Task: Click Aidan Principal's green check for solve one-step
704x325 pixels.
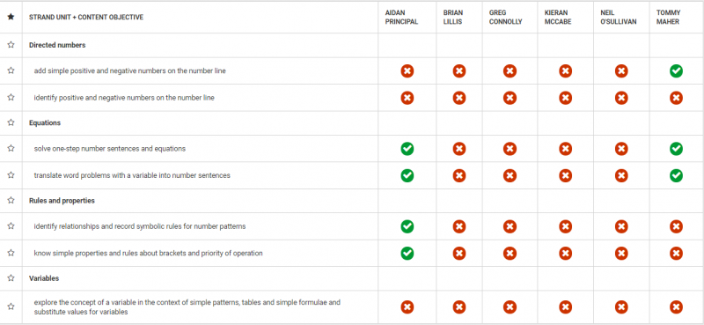Action: click(x=407, y=149)
